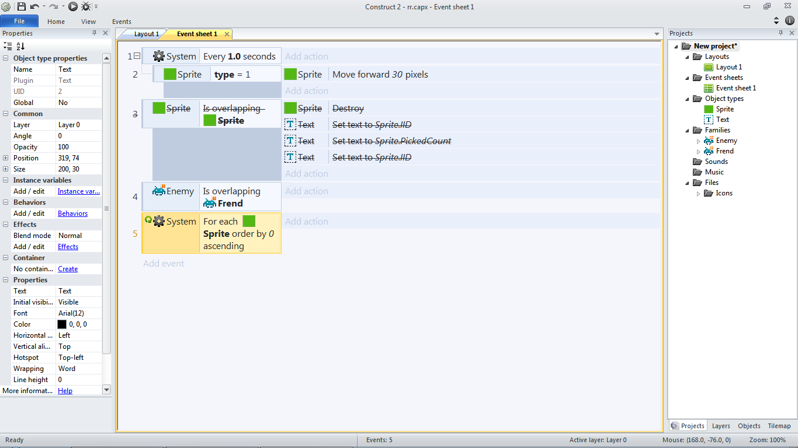The image size is (798, 448).
Task: Collapse event 1 sub-events
Action: [x=137, y=56]
